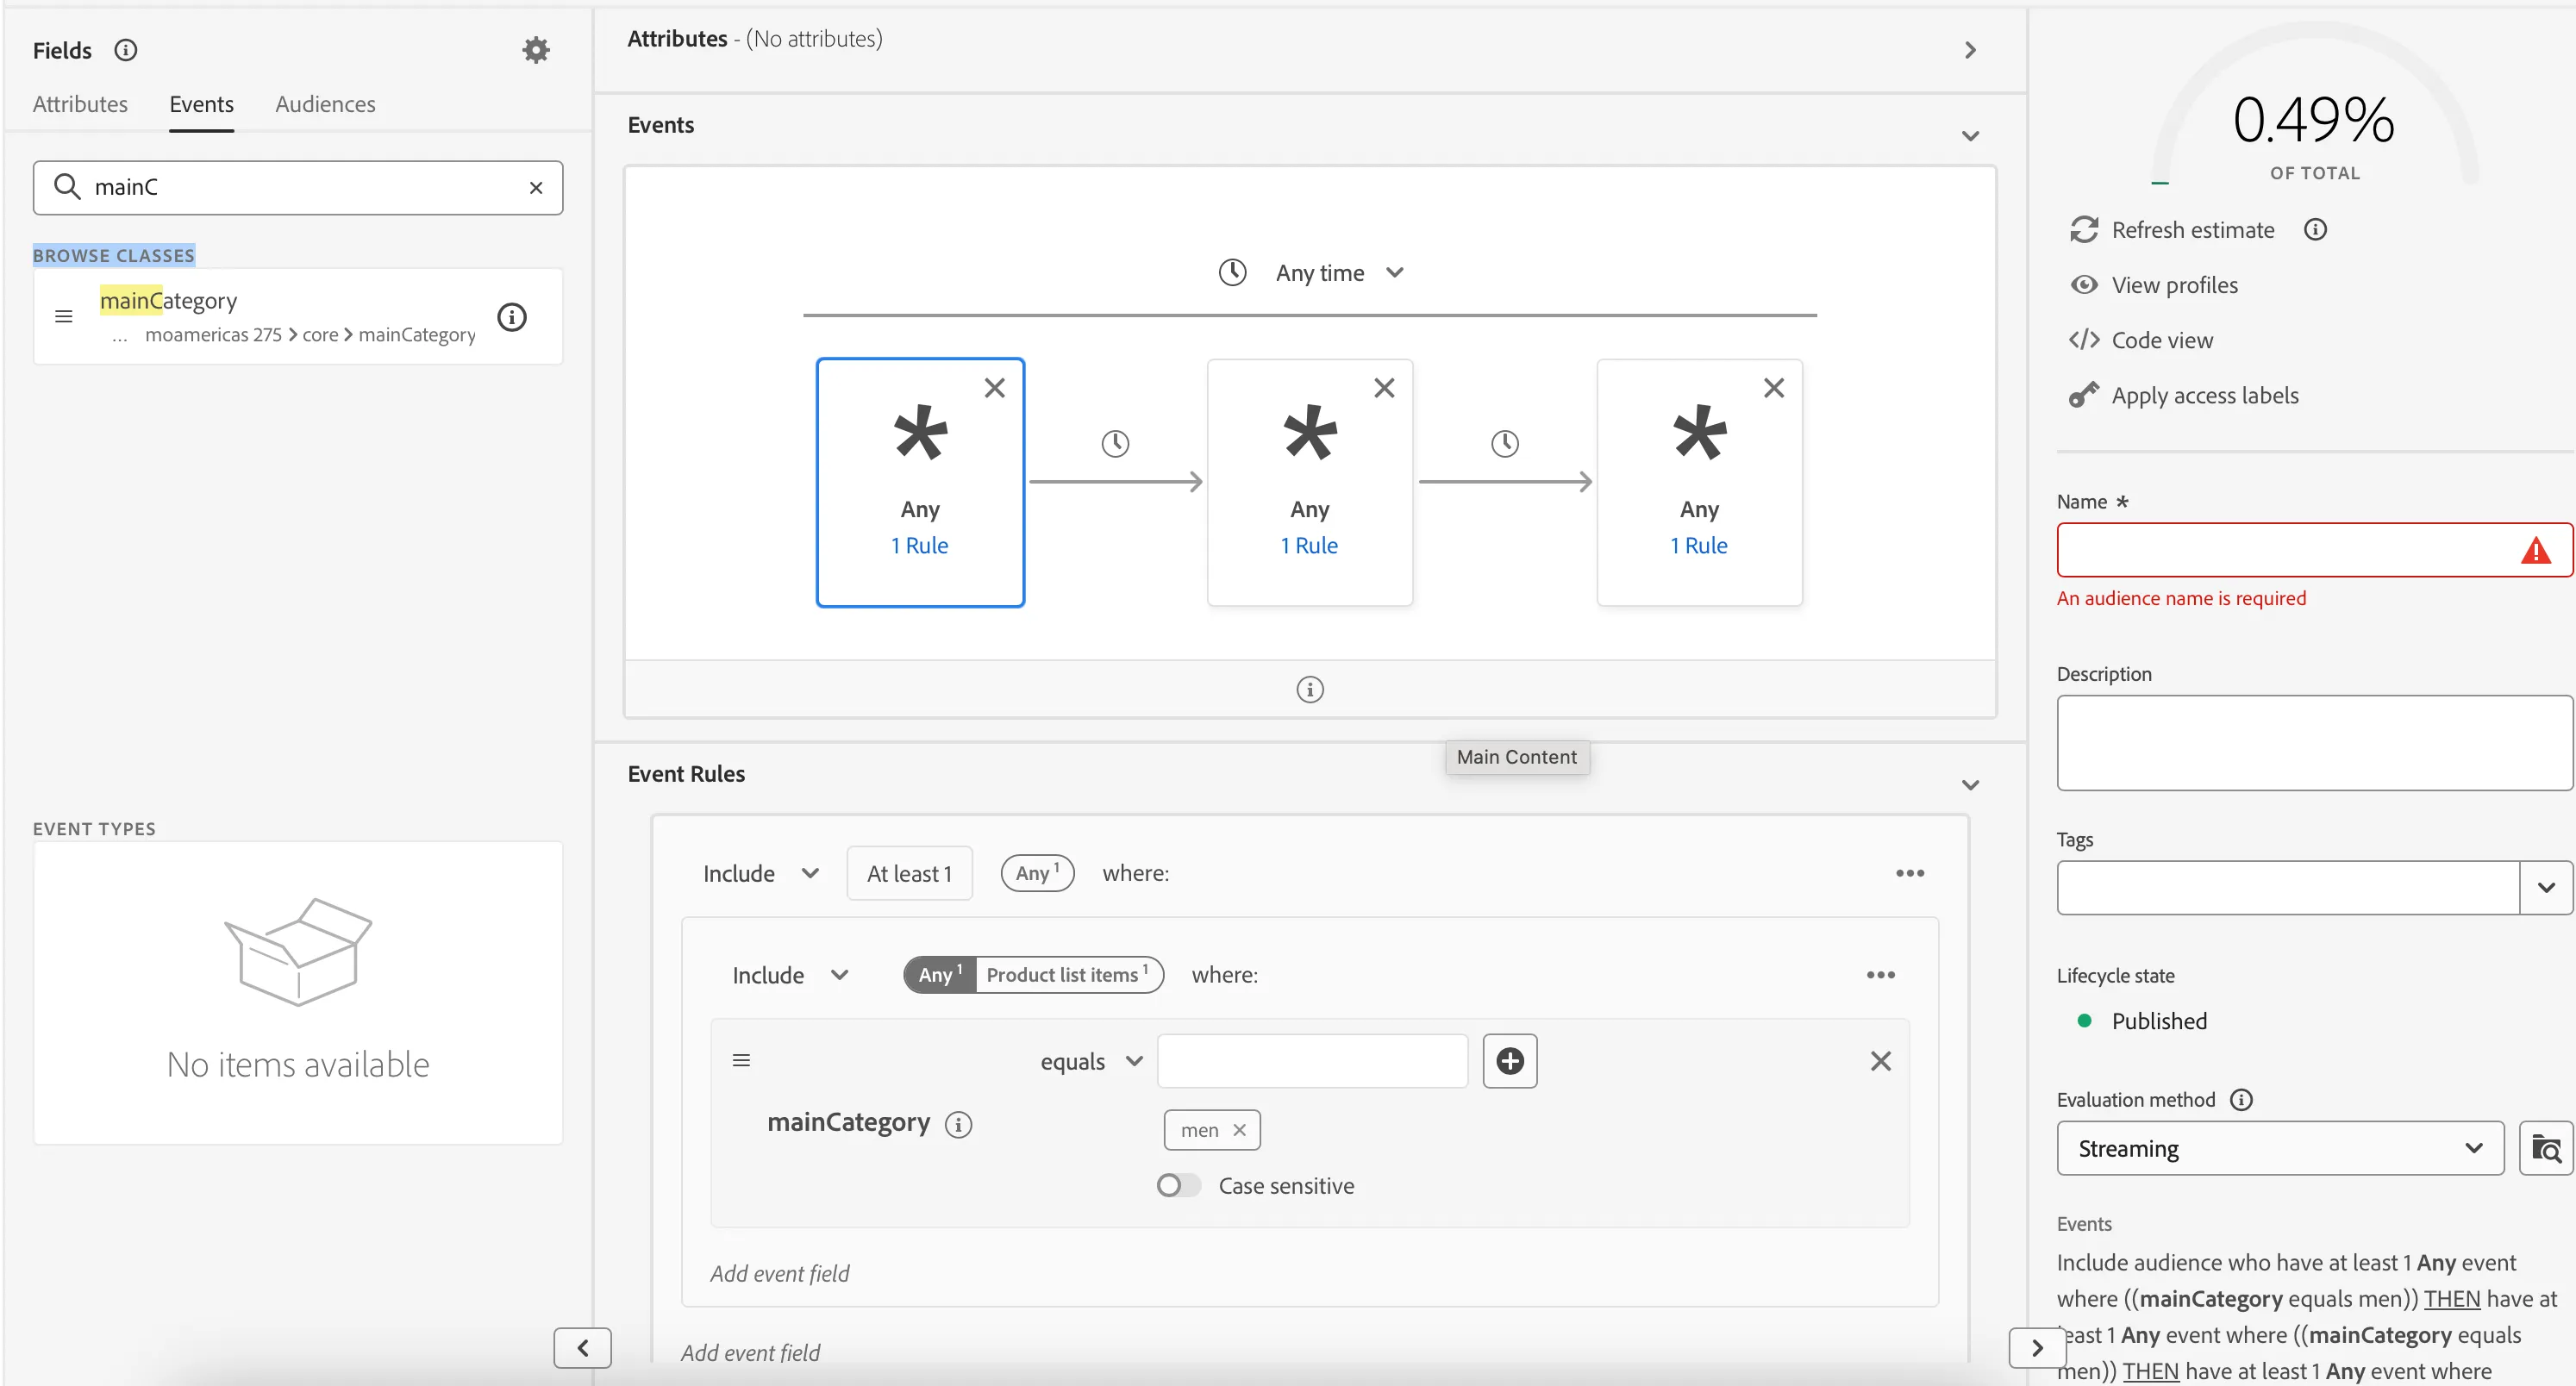The width and height of the screenshot is (2576, 1386).
Task: Click the info icon next to Fields
Action: pyautogui.click(x=125, y=50)
